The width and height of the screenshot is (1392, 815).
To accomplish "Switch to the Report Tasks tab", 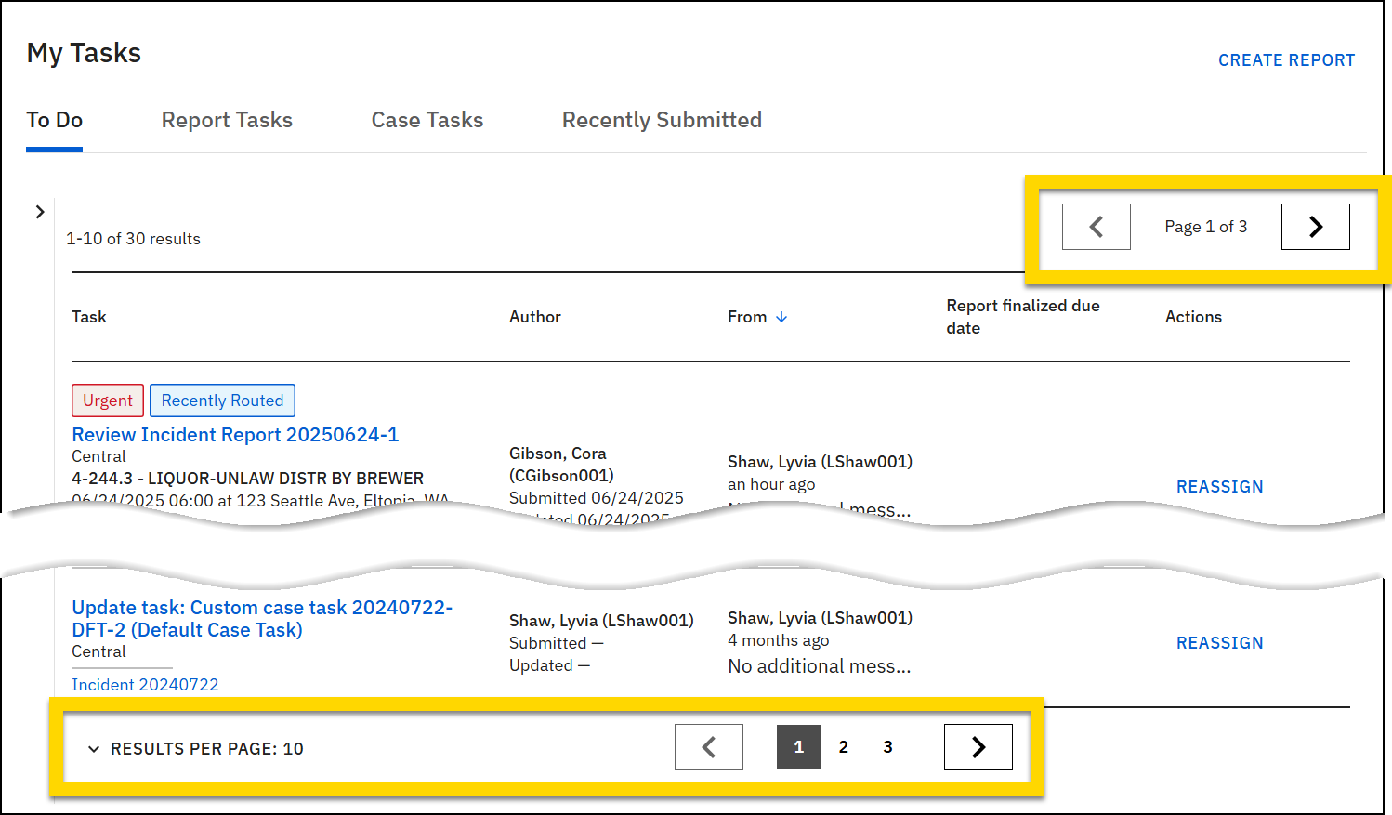I will (x=227, y=120).
